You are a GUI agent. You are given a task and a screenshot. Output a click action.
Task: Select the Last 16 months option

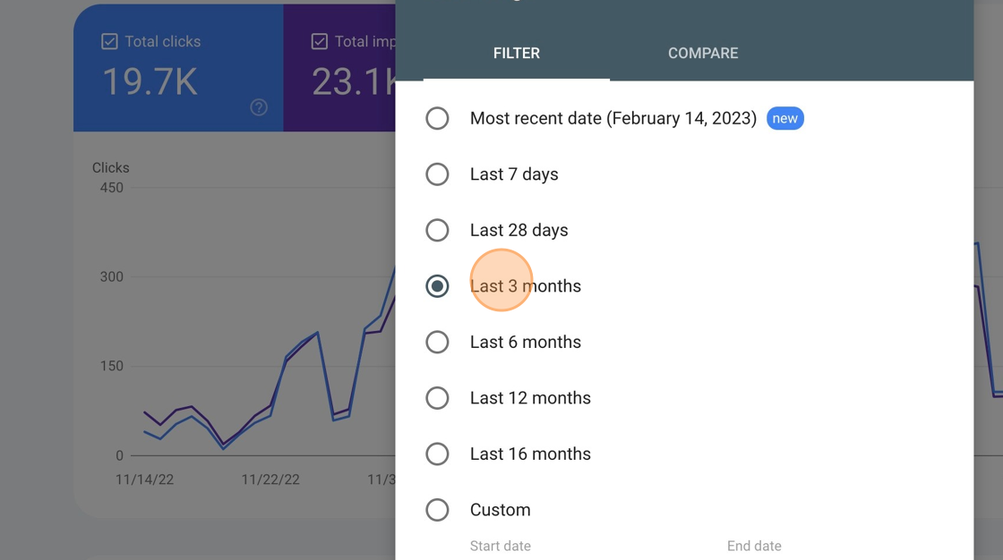(437, 454)
